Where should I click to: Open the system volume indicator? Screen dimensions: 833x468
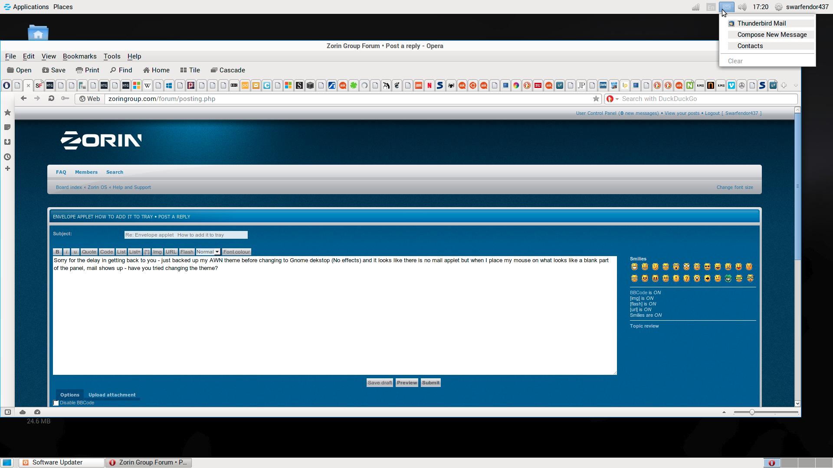coord(742,7)
